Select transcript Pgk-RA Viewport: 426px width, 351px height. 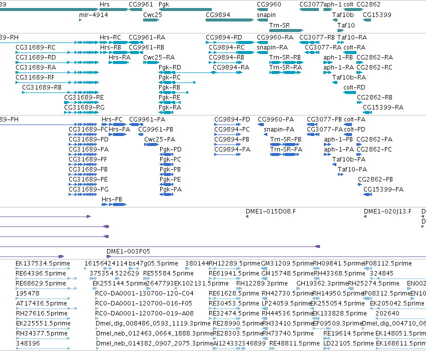click(x=170, y=107)
